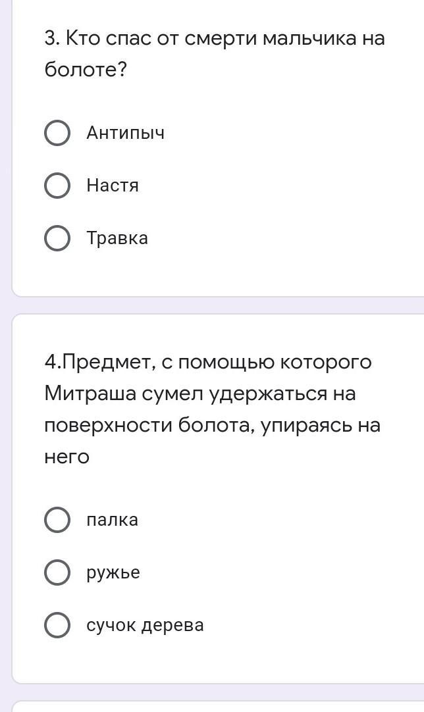Click the палка answer label text
This screenshot has height=712, width=424.
click(112, 520)
